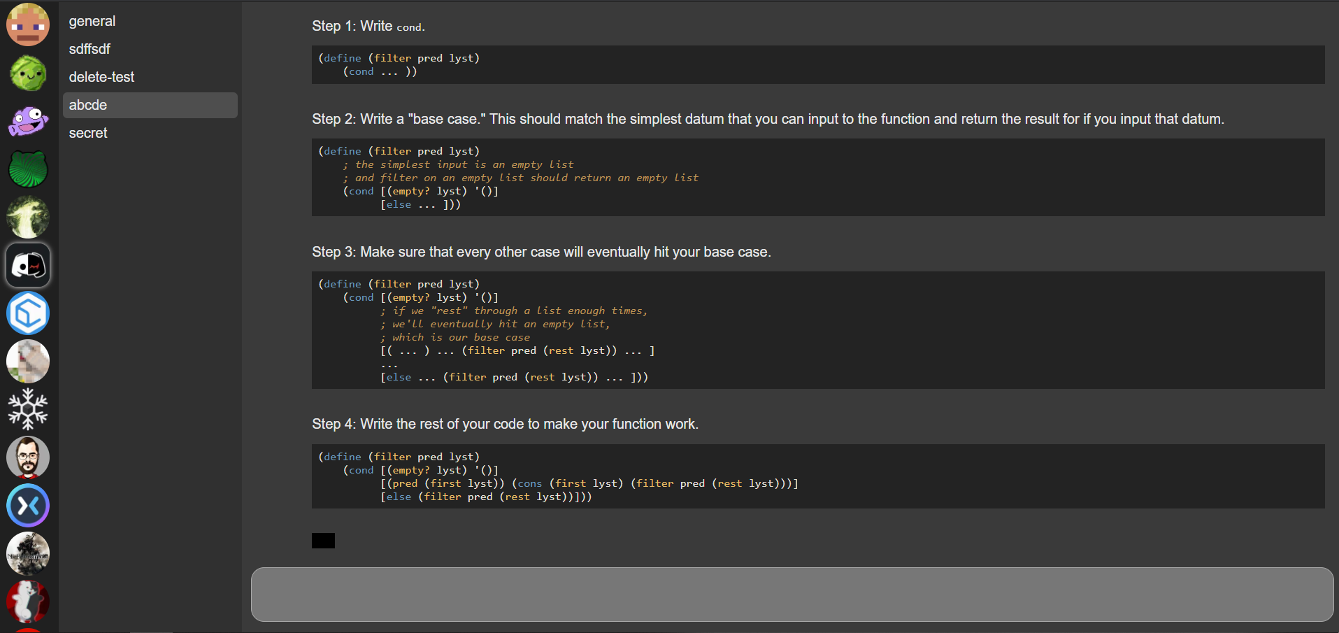Open the blurred pixelated avatar server
The width and height of the screenshot is (1339, 633).
28,362
